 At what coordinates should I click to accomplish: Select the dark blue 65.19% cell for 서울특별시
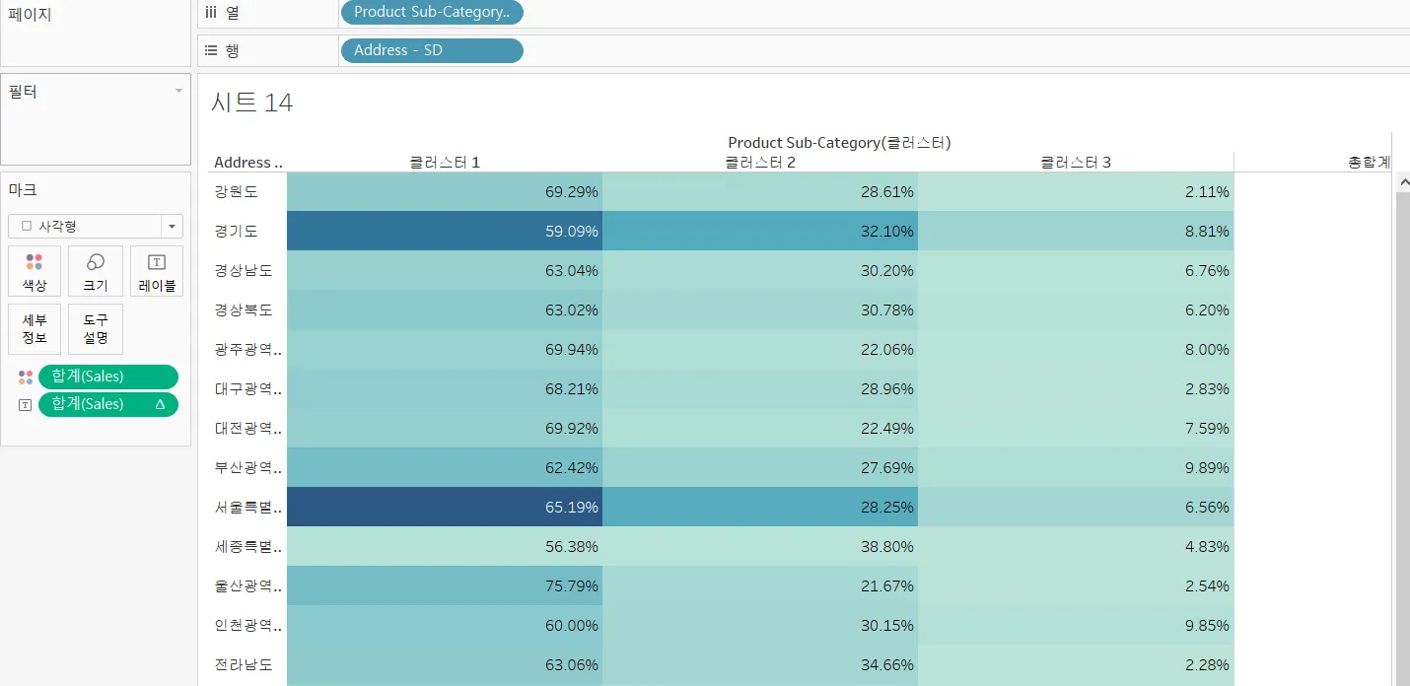(x=445, y=507)
